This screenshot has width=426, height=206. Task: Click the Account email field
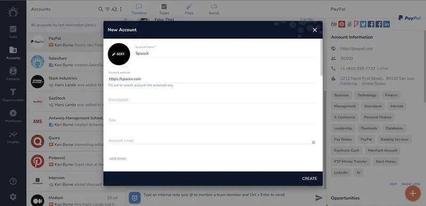click(x=209, y=141)
